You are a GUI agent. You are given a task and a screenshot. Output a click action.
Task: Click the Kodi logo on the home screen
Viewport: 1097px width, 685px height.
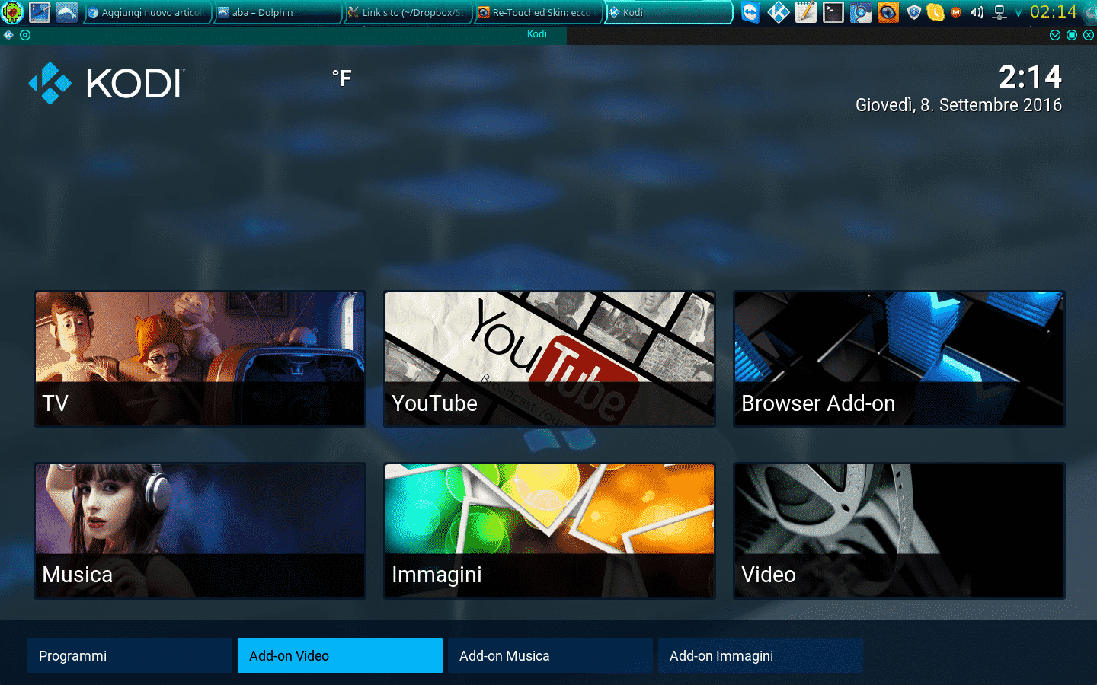[x=106, y=83]
